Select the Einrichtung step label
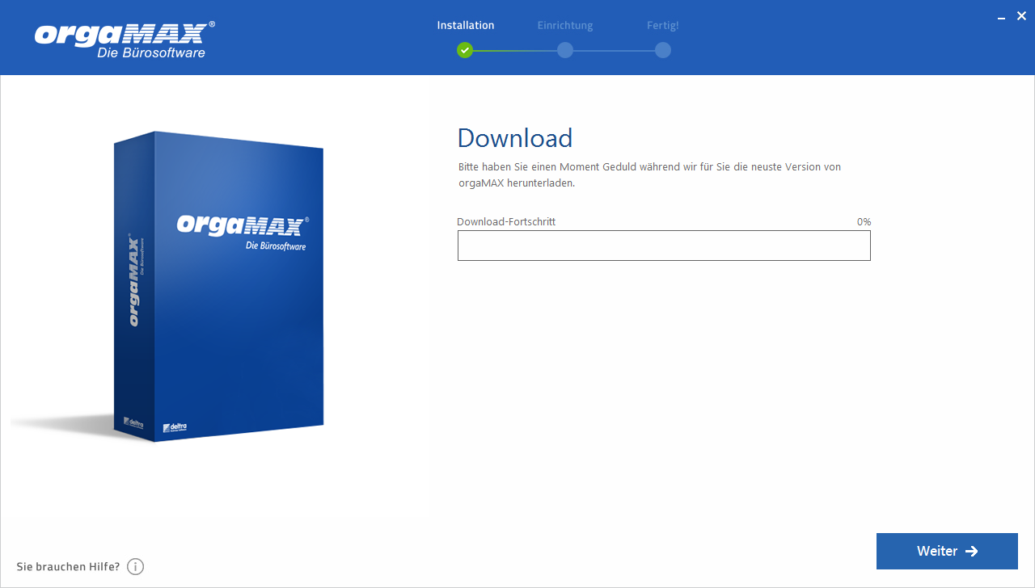Viewport: 1035px width, 588px height. click(565, 25)
